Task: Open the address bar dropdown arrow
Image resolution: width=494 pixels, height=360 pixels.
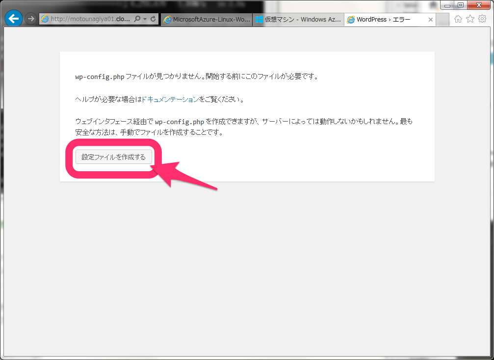Action: tap(145, 19)
